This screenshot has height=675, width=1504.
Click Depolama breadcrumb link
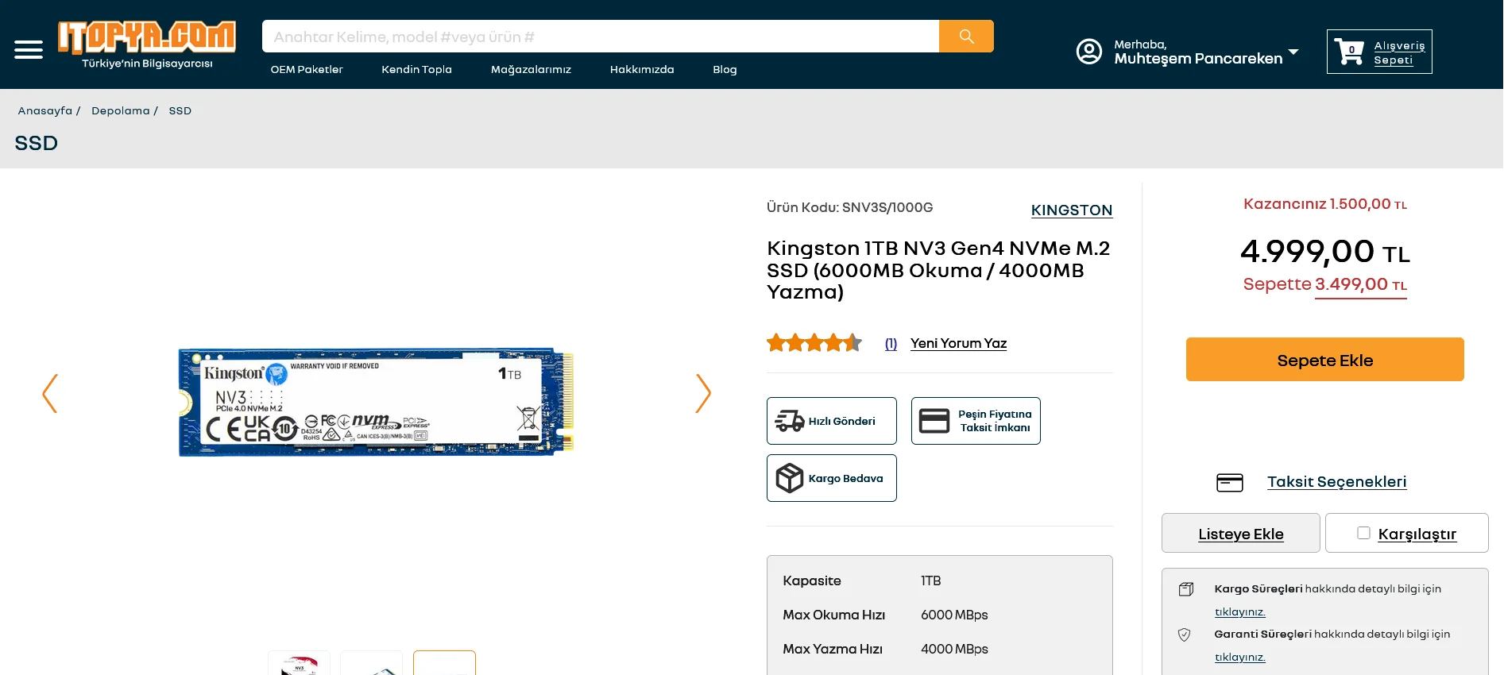pyautogui.click(x=121, y=111)
